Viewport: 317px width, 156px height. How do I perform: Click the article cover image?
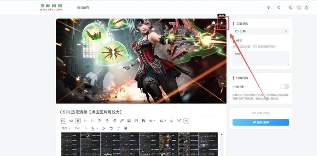point(141,61)
